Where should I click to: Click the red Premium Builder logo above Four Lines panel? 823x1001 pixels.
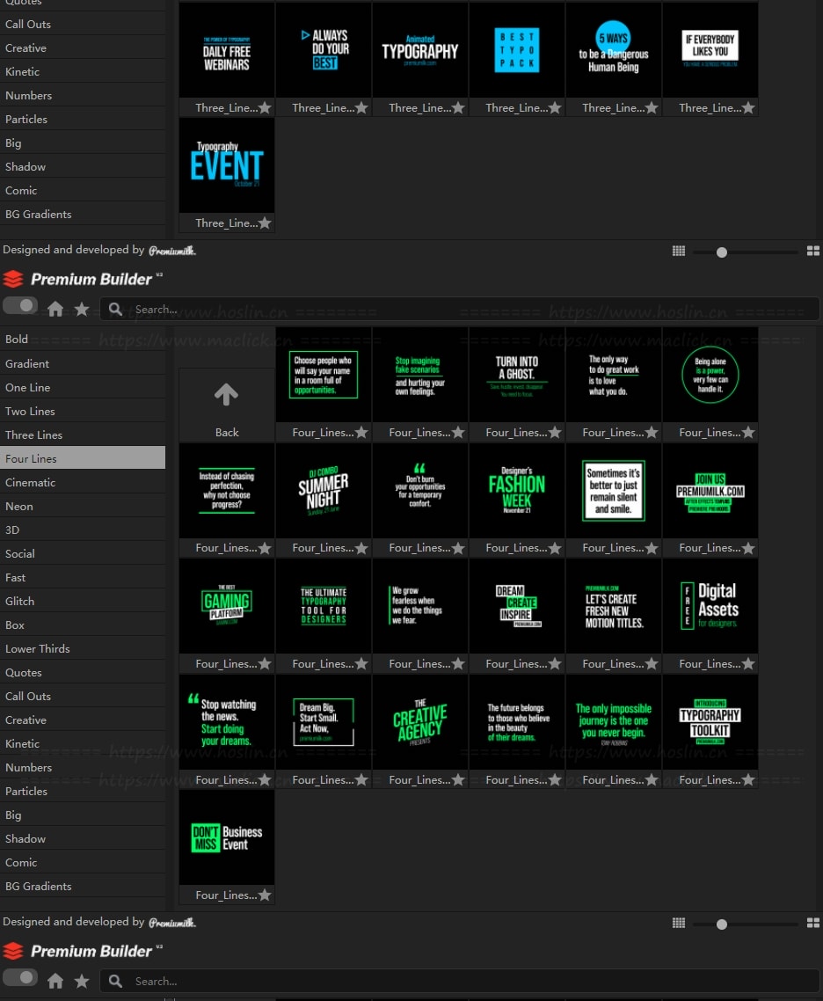13,279
